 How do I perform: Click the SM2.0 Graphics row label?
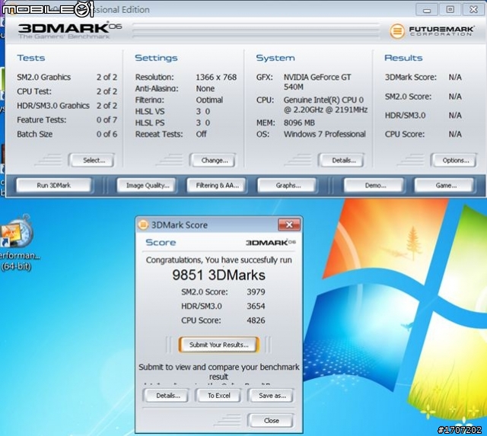(x=44, y=77)
